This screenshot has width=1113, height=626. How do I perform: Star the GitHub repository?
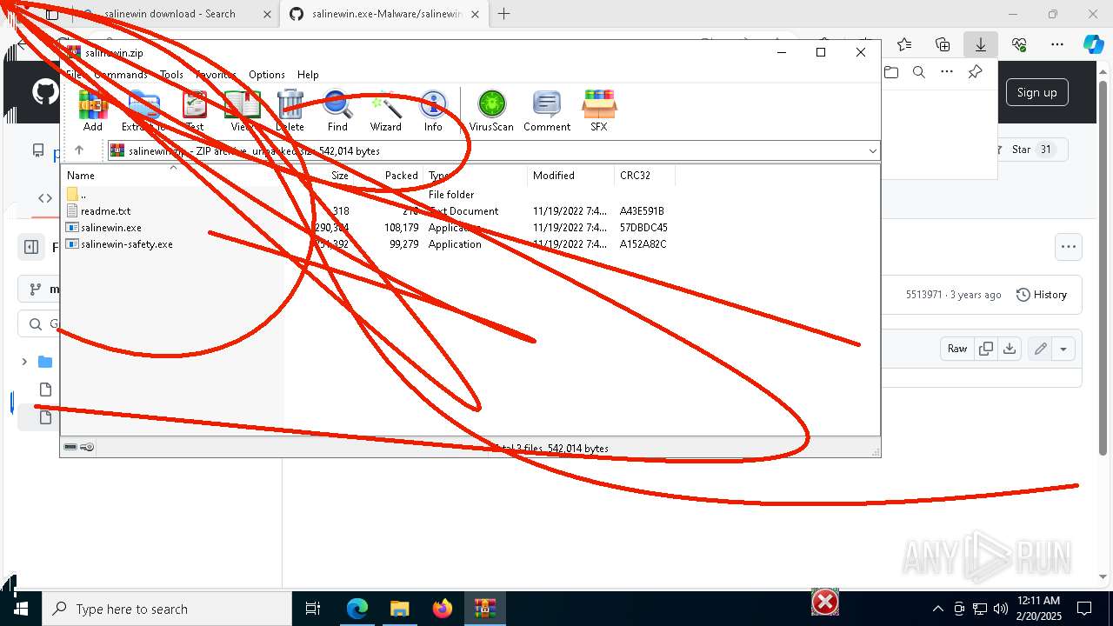(1032, 150)
